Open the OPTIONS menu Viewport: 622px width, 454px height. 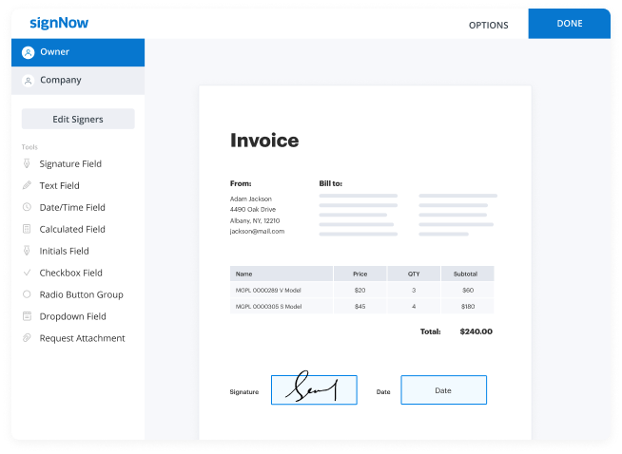488,26
